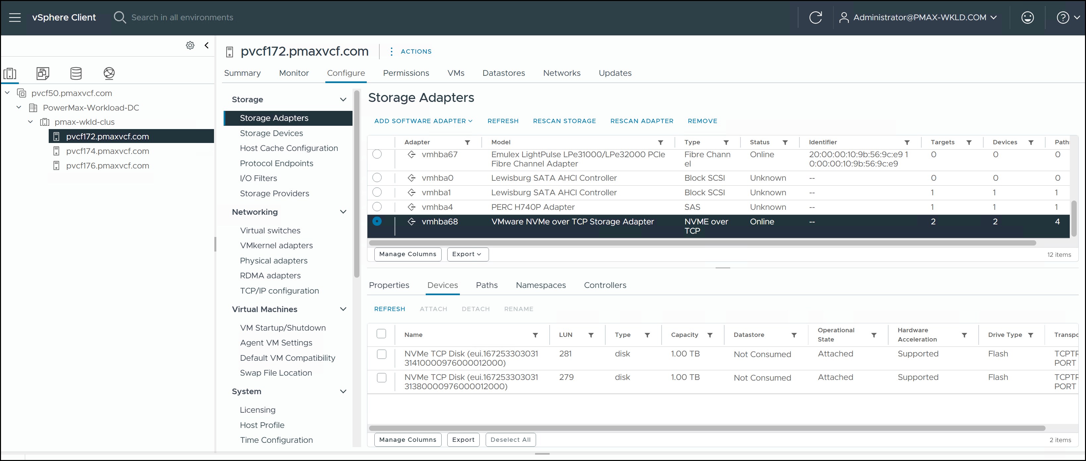Switch to Hosts and Clusters inventory view

pos(10,73)
